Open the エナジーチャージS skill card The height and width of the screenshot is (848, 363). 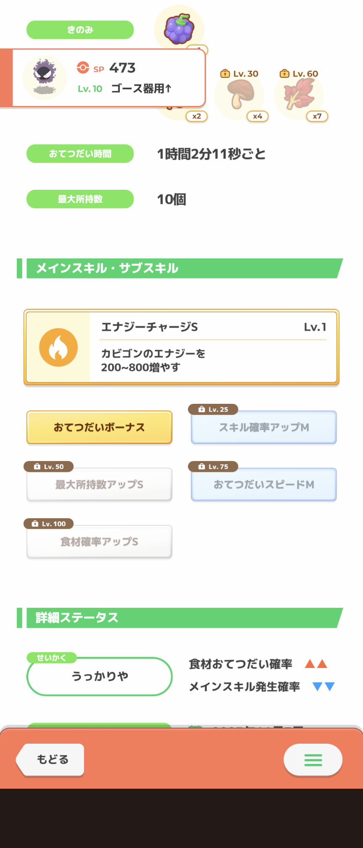(181, 347)
